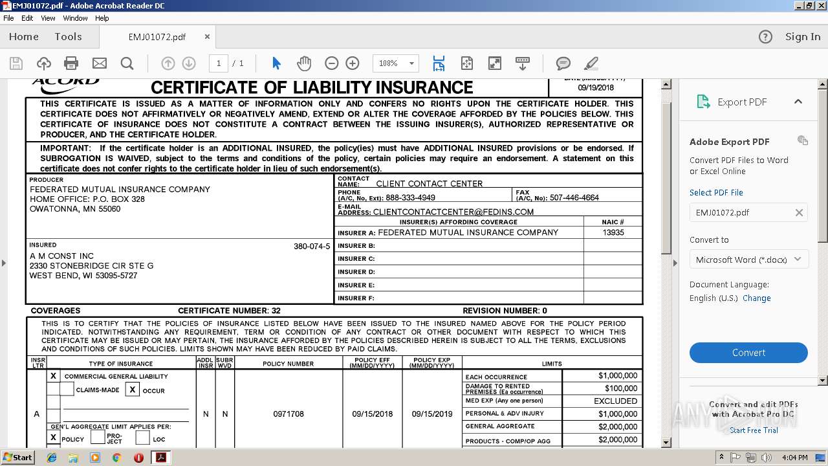Click the blue Convert button
Viewport: 828px width, 466px height.
[x=748, y=353]
